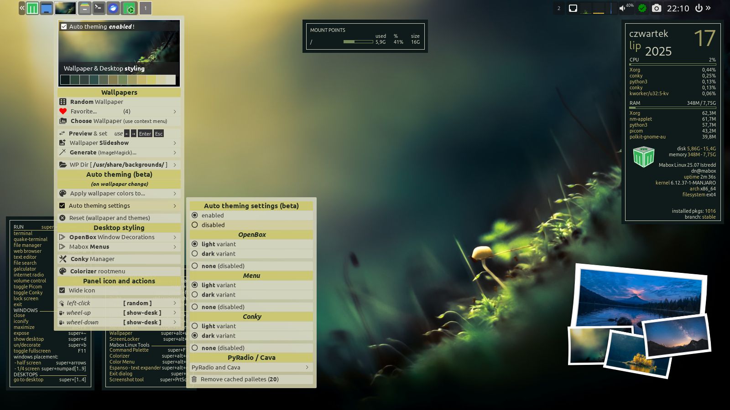Open the wired network tray icon
Screen dimensions: 730x410
[573, 8]
